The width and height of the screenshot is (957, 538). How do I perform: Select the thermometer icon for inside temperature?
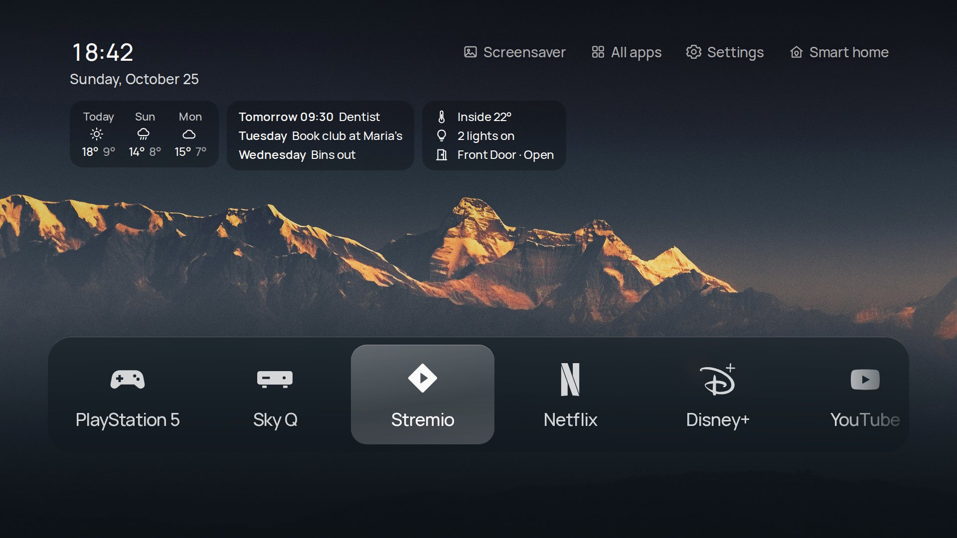pyautogui.click(x=442, y=117)
